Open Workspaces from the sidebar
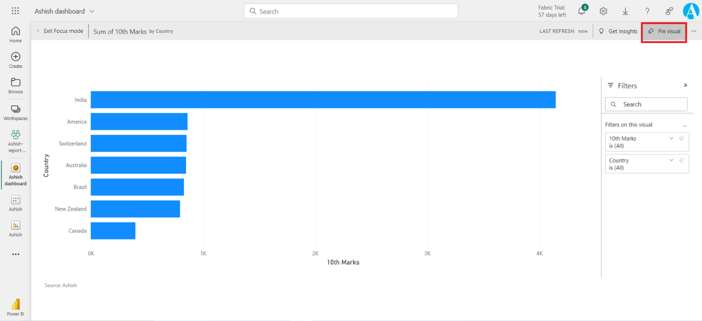This screenshot has height=321, width=702. click(x=15, y=112)
